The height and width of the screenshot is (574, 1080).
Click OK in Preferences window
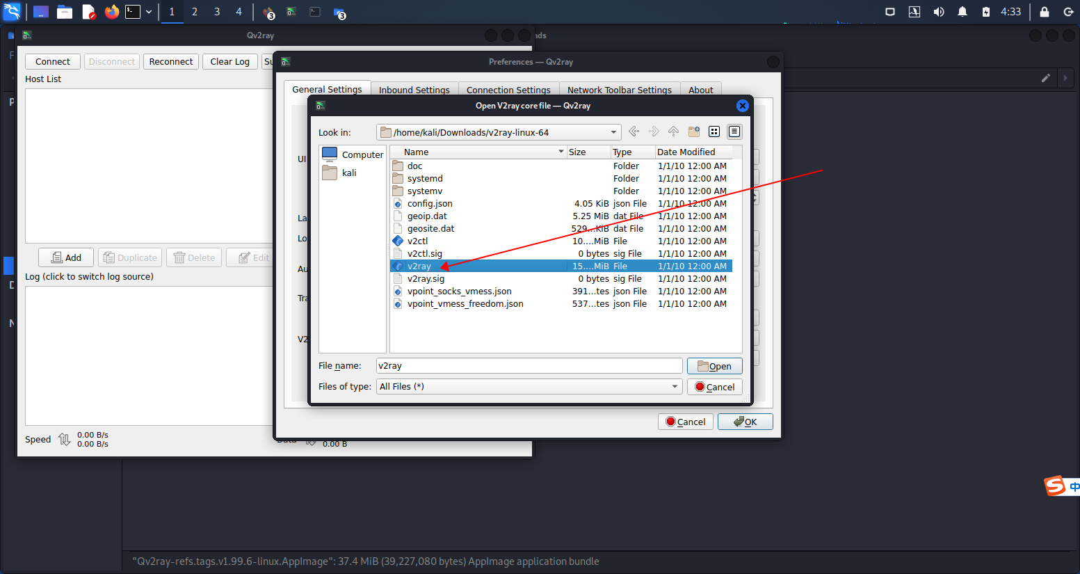(x=745, y=422)
